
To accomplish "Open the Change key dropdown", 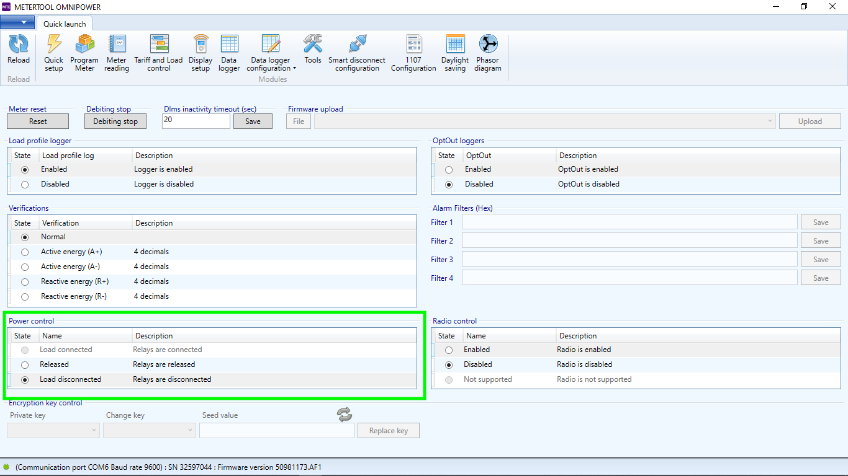I will pos(150,430).
